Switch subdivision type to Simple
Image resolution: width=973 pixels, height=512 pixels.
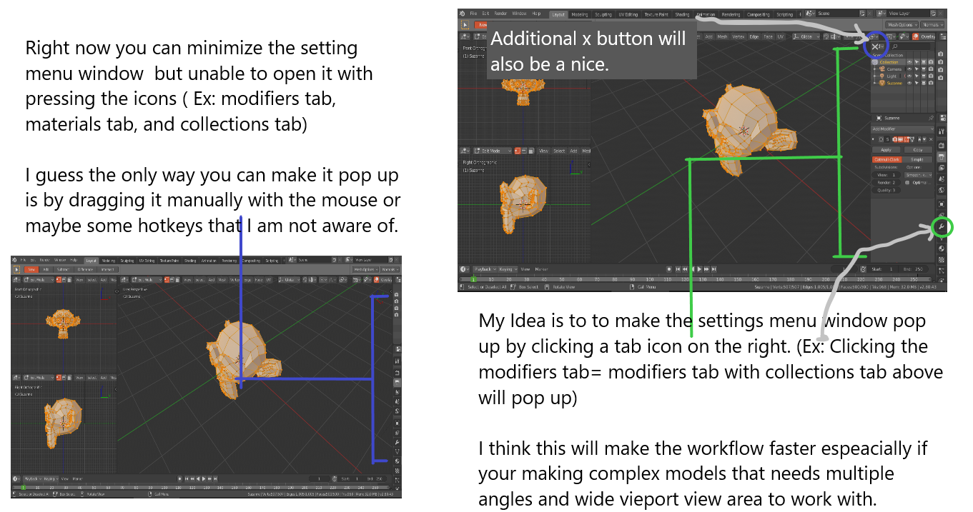[x=918, y=159]
